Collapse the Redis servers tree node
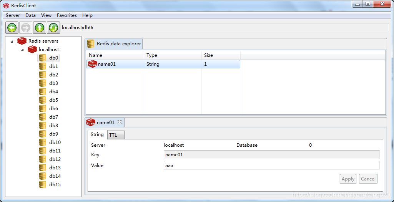 pyautogui.click(x=12, y=41)
